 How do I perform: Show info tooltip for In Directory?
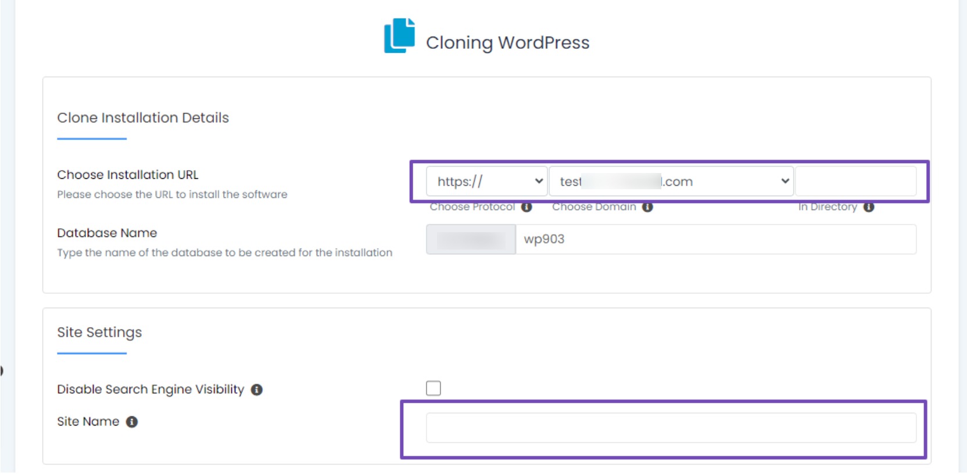click(x=869, y=207)
